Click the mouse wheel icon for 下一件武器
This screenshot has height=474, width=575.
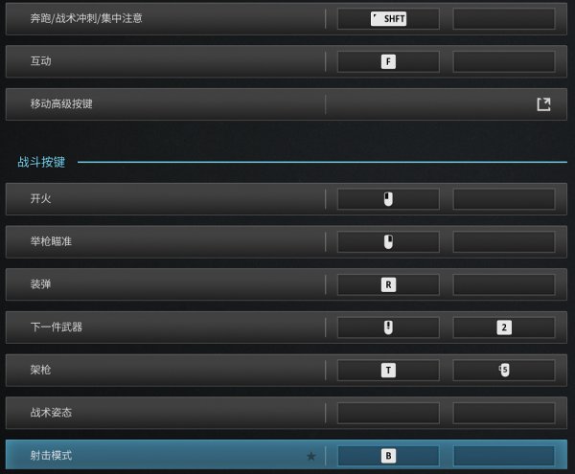tap(388, 327)
